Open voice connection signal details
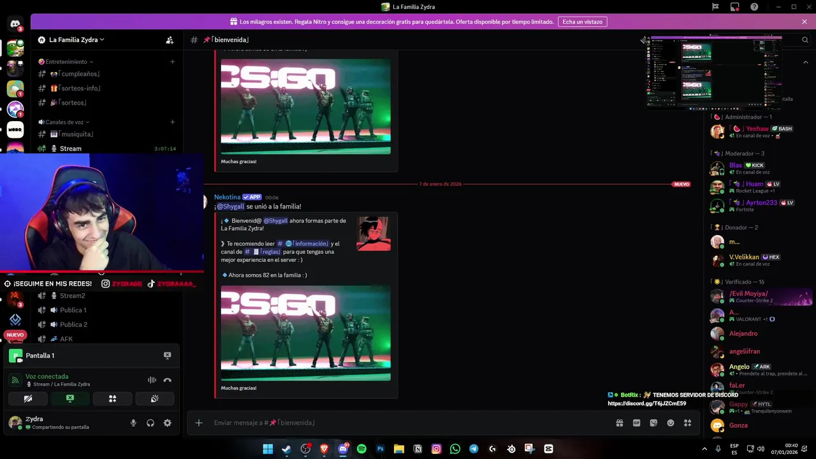 [15, 380]
